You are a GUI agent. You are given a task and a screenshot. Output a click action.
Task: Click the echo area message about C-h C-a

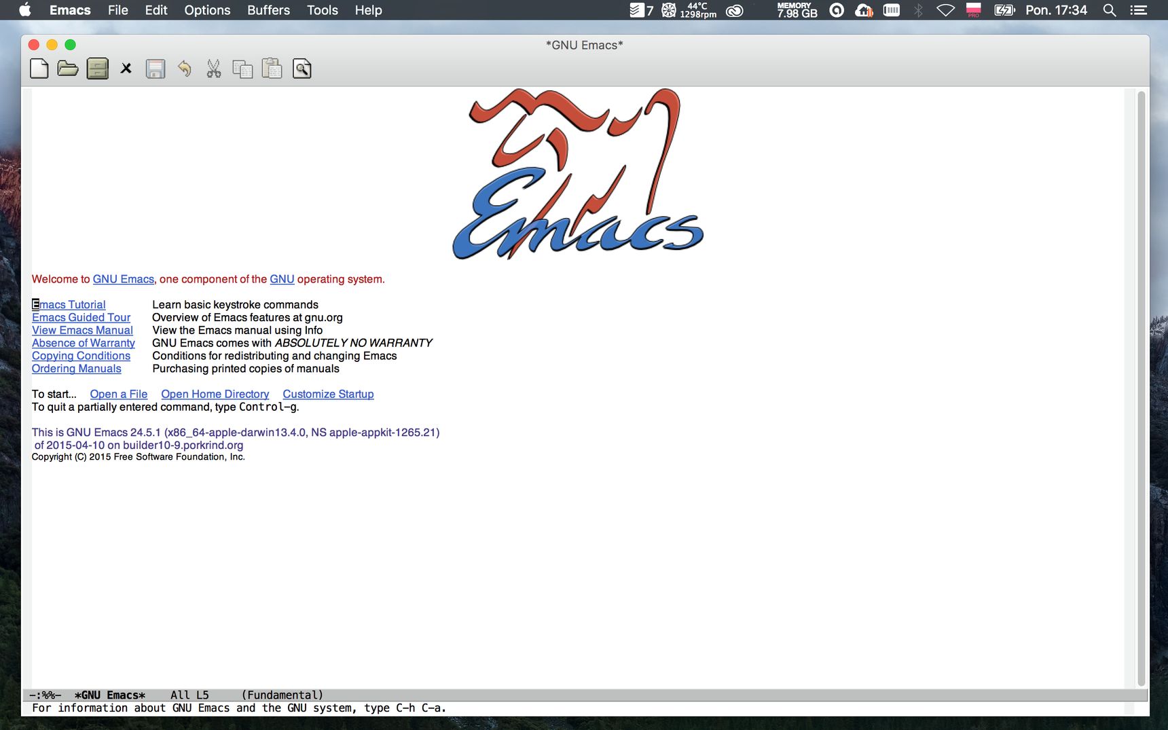click(x=239, y=708)
